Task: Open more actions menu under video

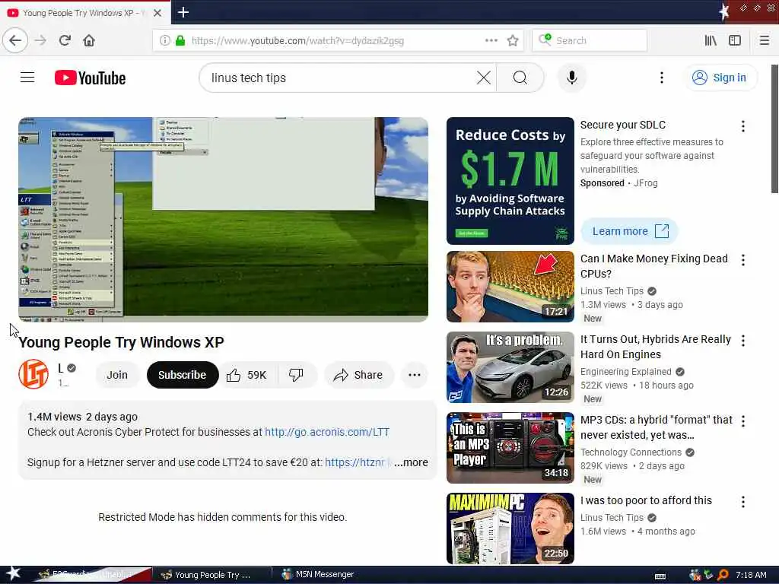Action: click(x=415, y=375)
